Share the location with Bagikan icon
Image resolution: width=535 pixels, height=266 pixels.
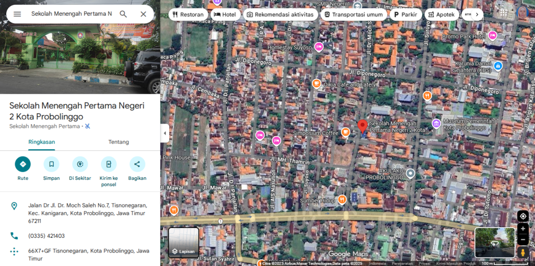pyautogui.click(x=137, y=164)
